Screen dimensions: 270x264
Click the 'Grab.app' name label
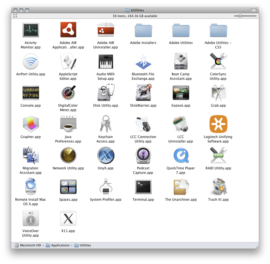(218, 106)
